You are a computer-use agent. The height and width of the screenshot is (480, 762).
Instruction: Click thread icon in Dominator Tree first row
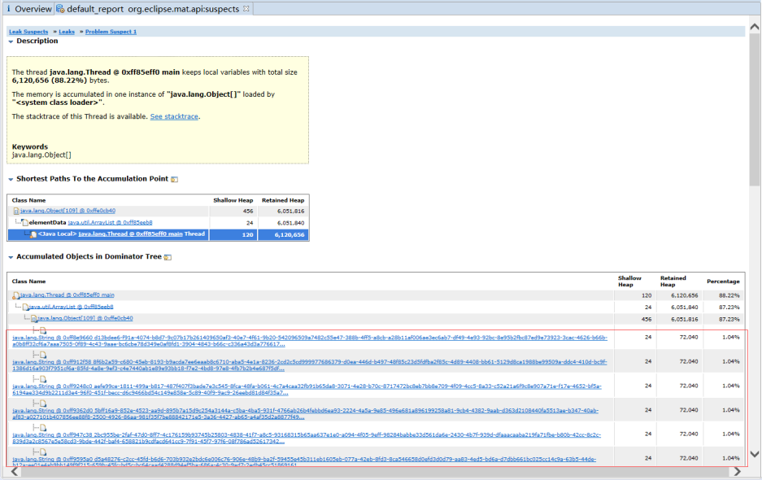(x=16, y=295)
